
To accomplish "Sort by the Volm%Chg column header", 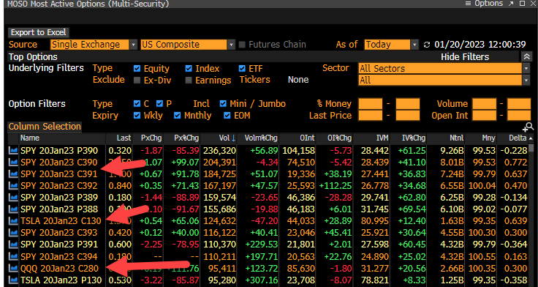I will (x=258, y=138).
